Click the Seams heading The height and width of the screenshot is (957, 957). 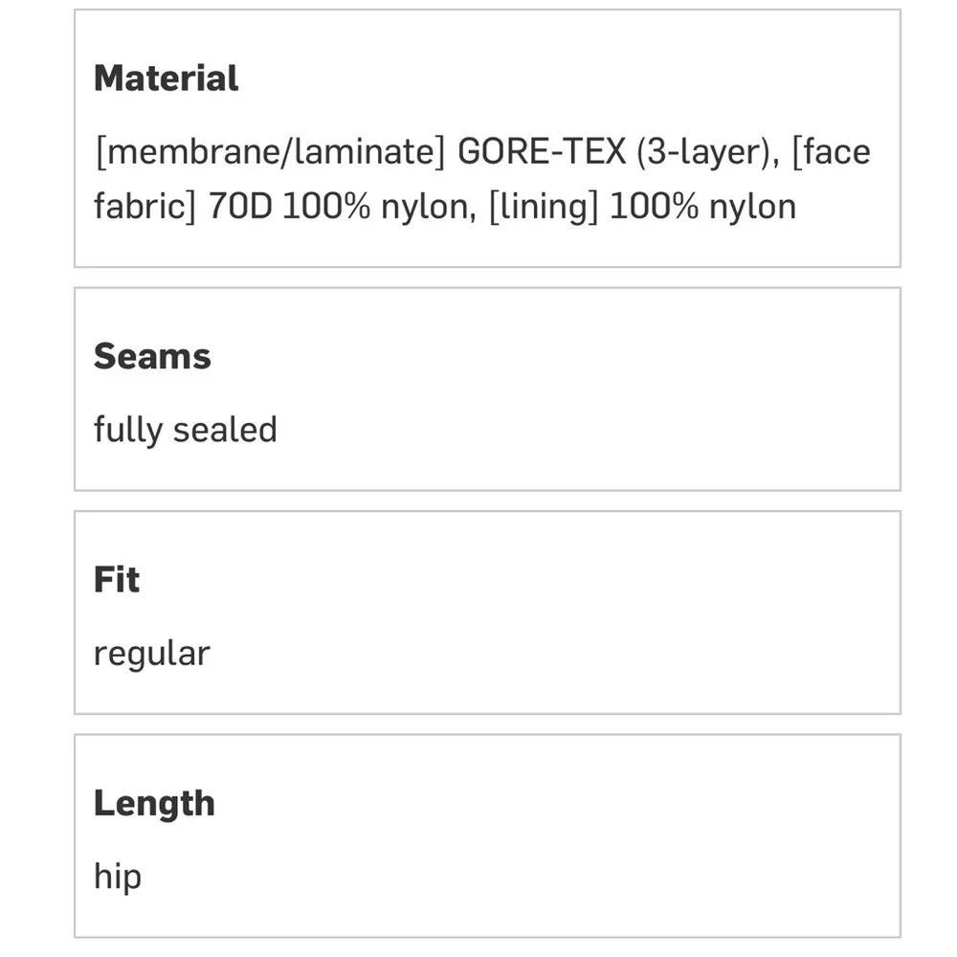pos(152,356)
